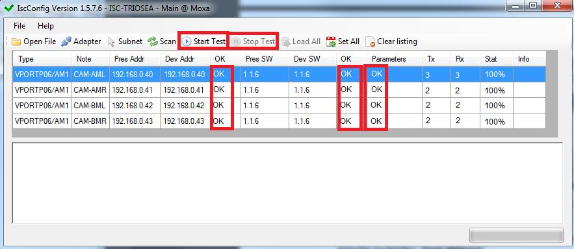
Task: Click the Set All icon
Action: 331,42
